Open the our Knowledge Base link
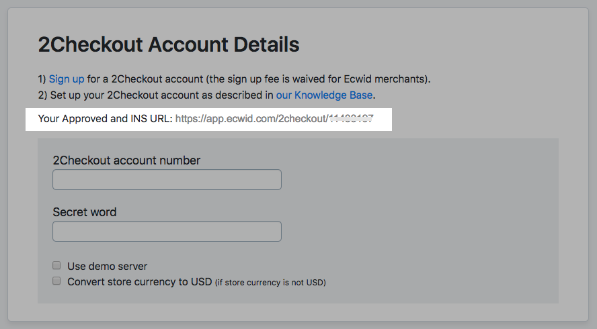Viewport: 597px width, 329px height. (324, 95)
